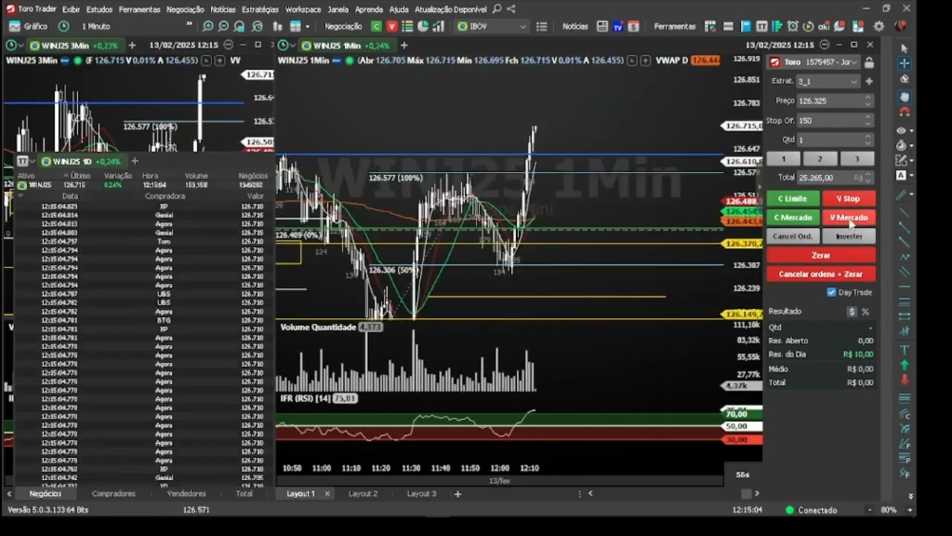Click the TV icon next to Notícias
This screenshot has height=536, width=952.
tap(617, 26)
